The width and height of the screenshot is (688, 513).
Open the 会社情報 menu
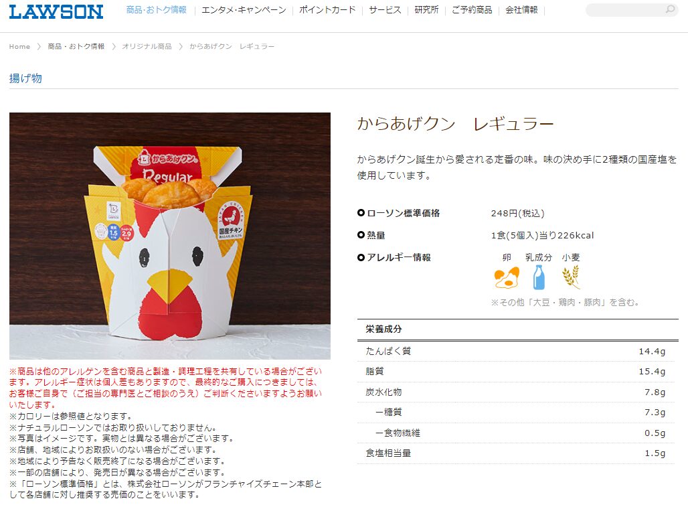tap(522, 9)
